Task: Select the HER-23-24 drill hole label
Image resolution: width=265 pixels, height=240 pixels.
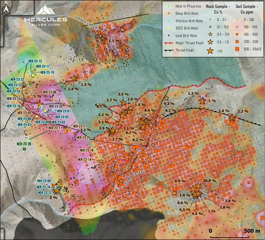Action: pos(13,91)
